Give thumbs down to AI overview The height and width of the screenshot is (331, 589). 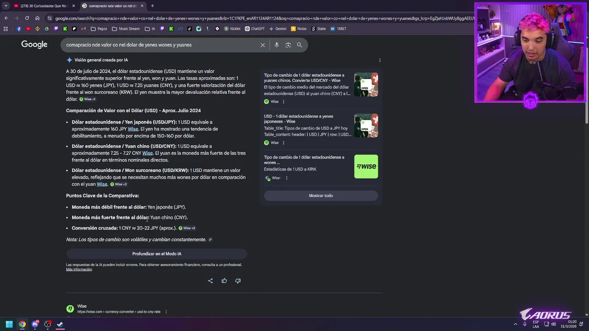pyautogui.click(x=238, y=280)
